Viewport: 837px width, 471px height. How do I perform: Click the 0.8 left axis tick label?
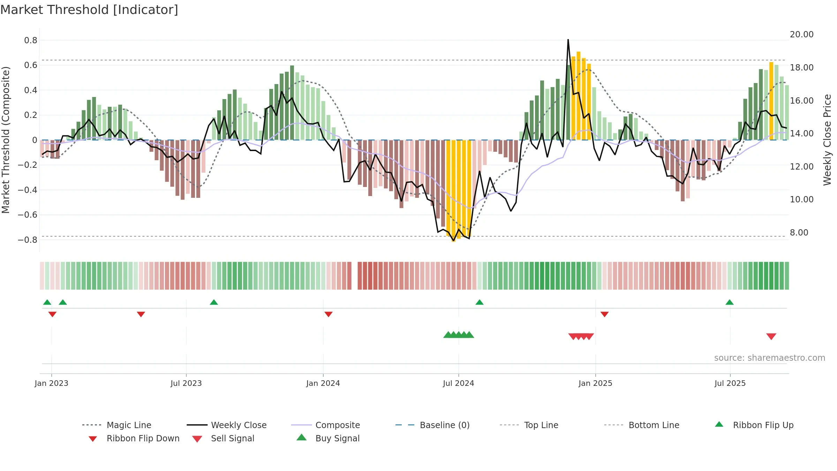pos(31,40)
